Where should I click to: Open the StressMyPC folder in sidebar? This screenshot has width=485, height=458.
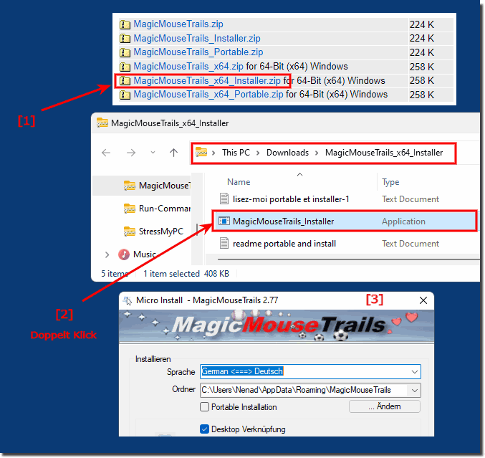(x=161, y=232)
